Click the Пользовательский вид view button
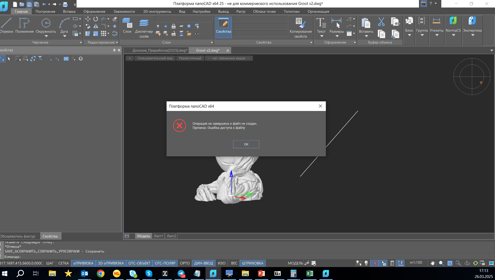This screenshot has height=280, width=495. tap(155, 58)
